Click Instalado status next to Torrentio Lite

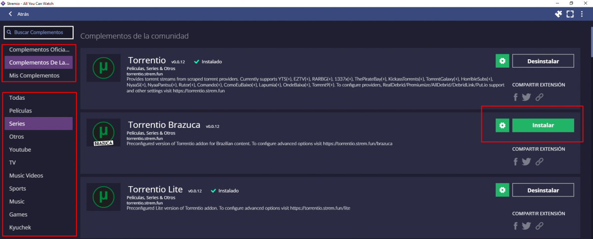coord(225,191)
